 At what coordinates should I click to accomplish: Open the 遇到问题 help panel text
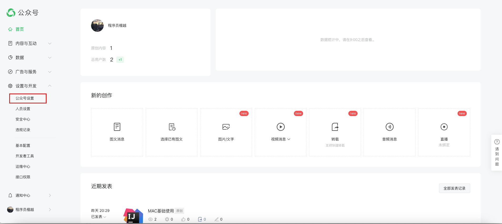497,157
